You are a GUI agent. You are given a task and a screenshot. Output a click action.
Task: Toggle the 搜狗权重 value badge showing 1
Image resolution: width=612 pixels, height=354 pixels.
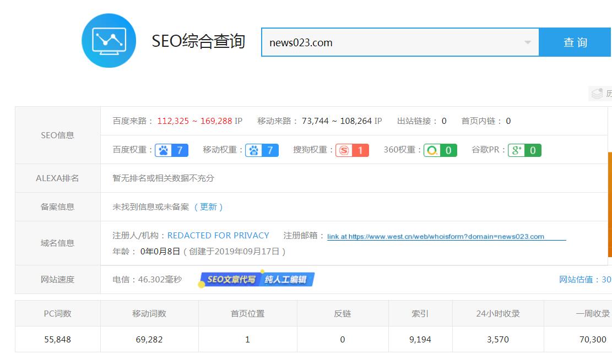[359, 150]
